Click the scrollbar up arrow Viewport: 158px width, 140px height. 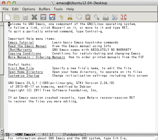2,24
